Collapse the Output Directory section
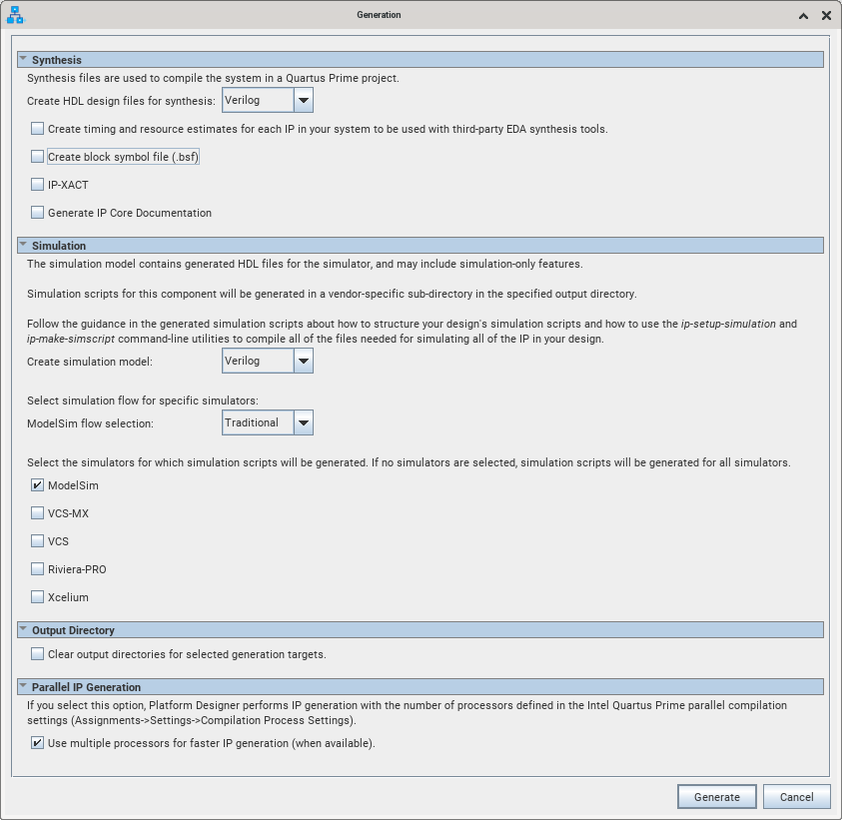The image size is (842, 820). 23,629
